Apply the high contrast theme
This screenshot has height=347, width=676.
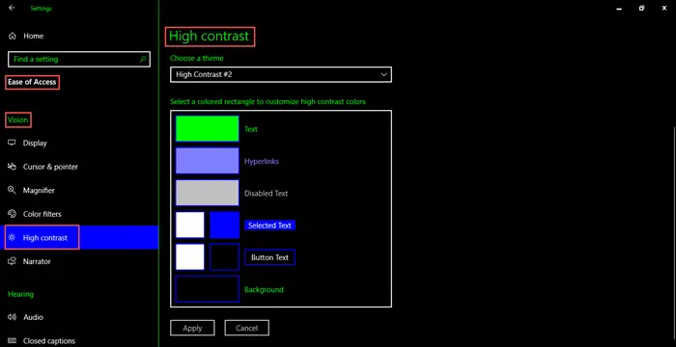tap(192, 328)
